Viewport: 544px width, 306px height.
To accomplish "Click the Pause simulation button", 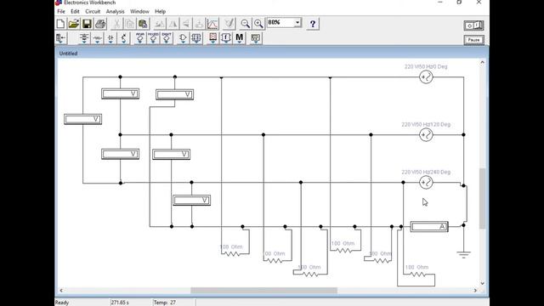I will (474, 40).
